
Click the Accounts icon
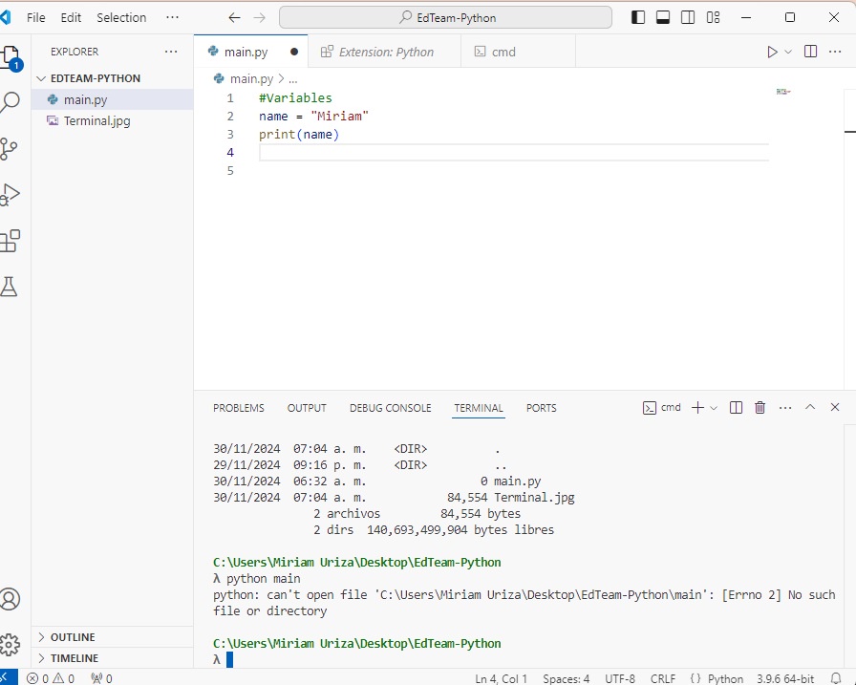pyautogui.click(x=10, y=599)
